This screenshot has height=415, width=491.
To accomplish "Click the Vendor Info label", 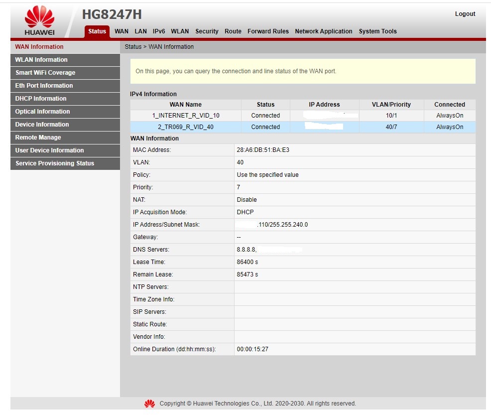I will (149, 337).
